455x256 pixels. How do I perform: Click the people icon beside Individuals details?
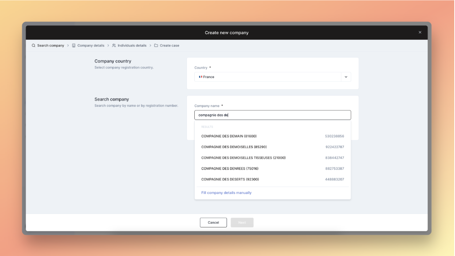[114, 46]
